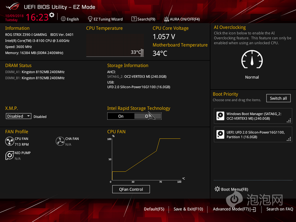The width and height of the screenshot is (296, 222).
Task: Grab the drag handle on Windows Boot Manager
Action: pos(289,121)
